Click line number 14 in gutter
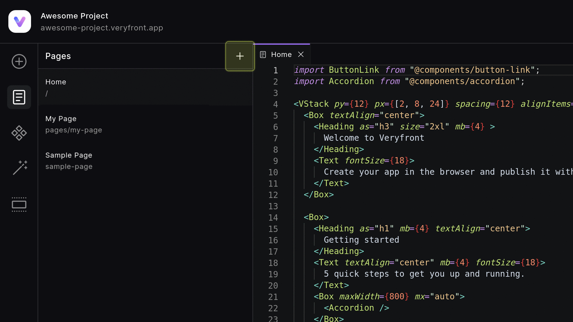 [x=273, y=218]
